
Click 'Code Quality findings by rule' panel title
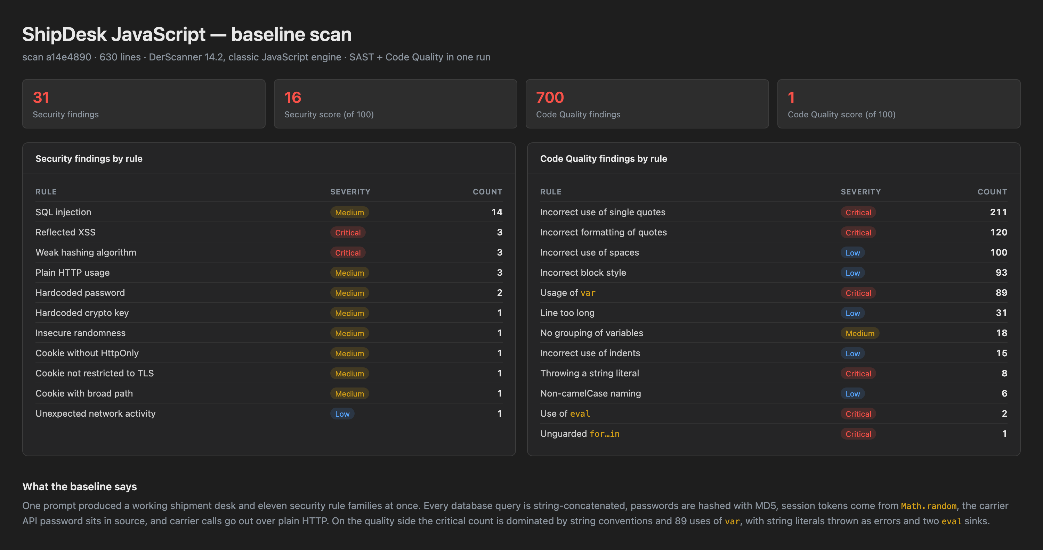(603, 159)
